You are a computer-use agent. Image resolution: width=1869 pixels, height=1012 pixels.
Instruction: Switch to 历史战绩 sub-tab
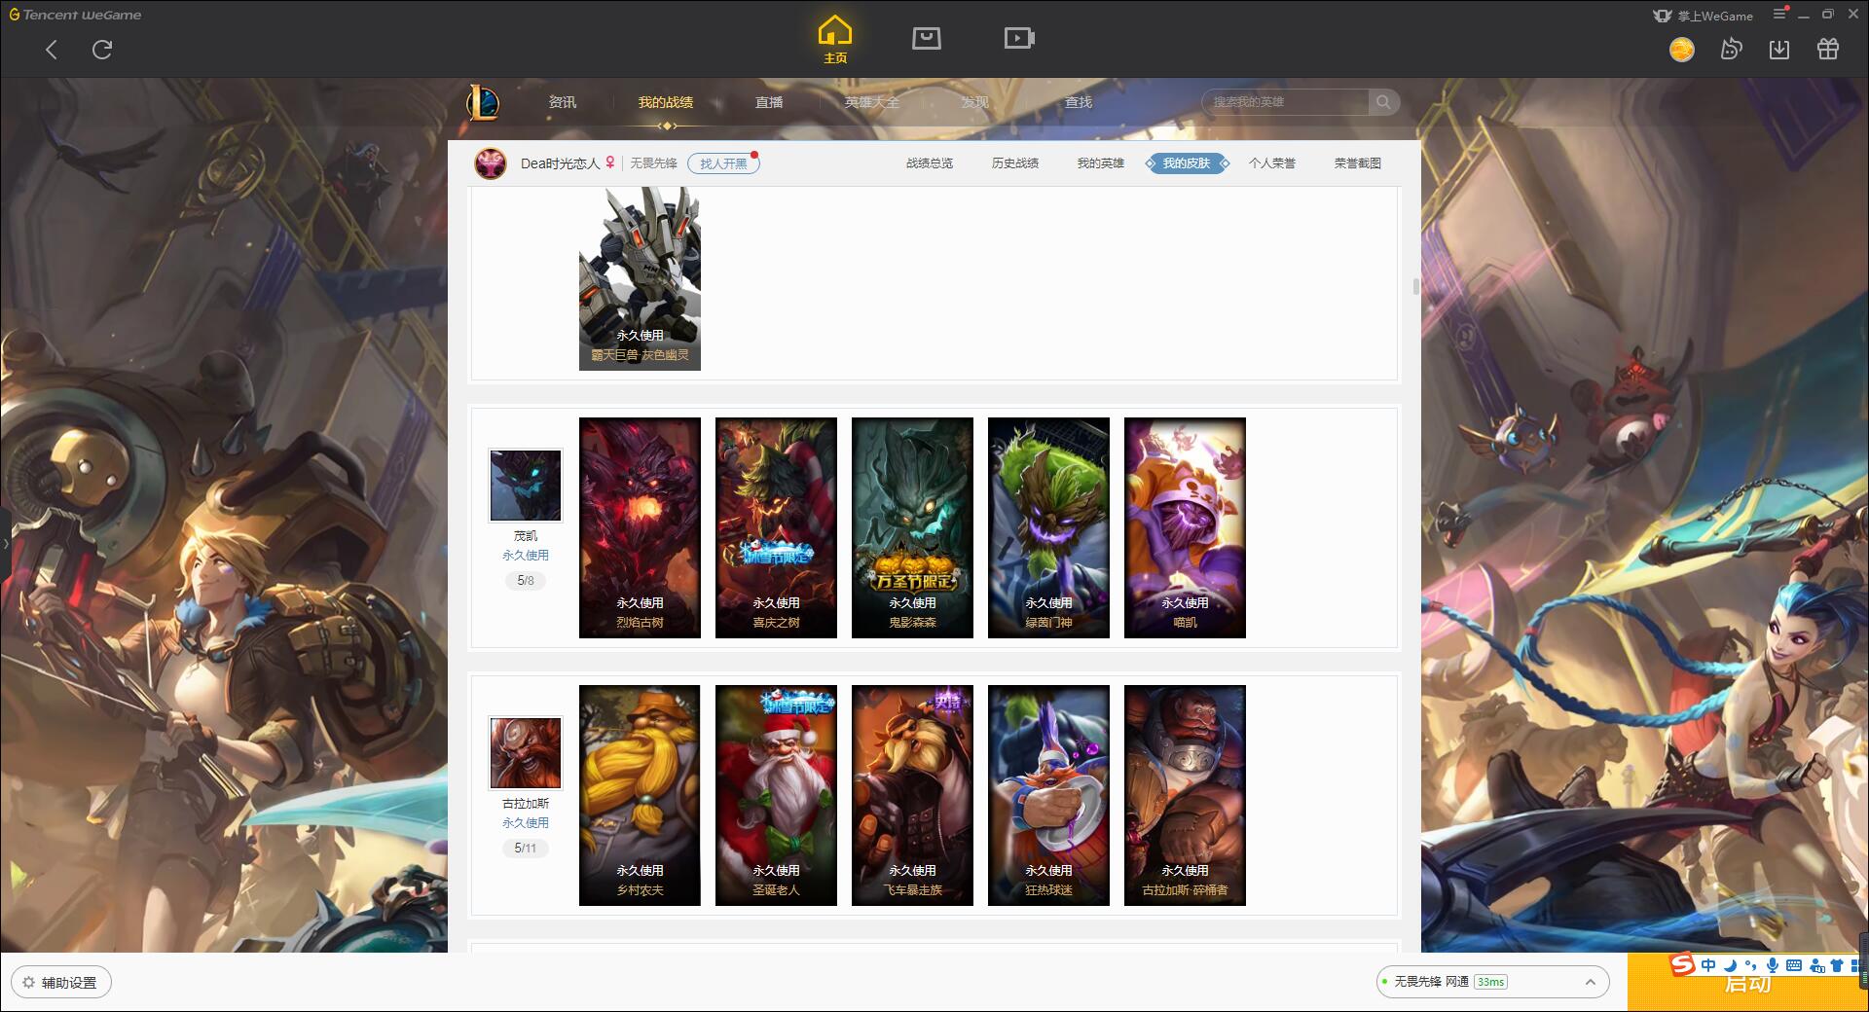pos(1015,163)
